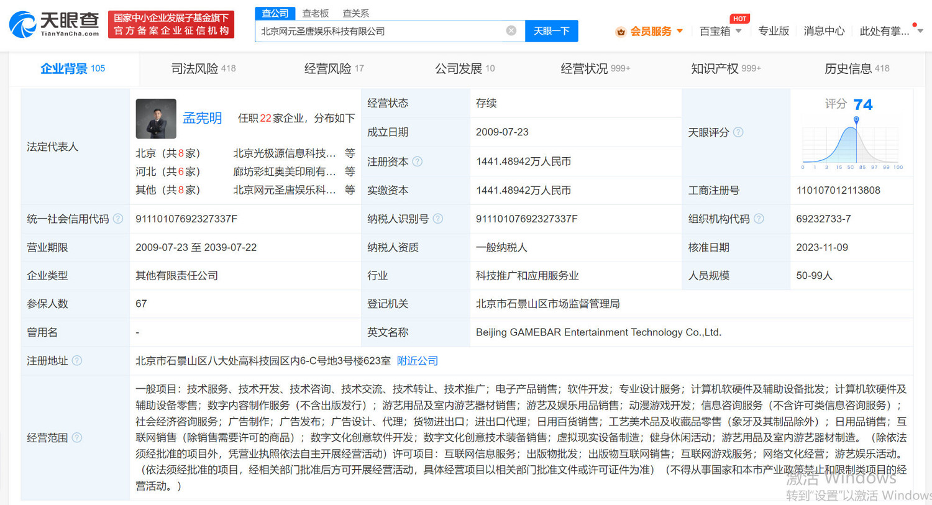Click help icon beside 统一社会信用代码
Screen dimensions: 932x505
[x=118, y=219]
